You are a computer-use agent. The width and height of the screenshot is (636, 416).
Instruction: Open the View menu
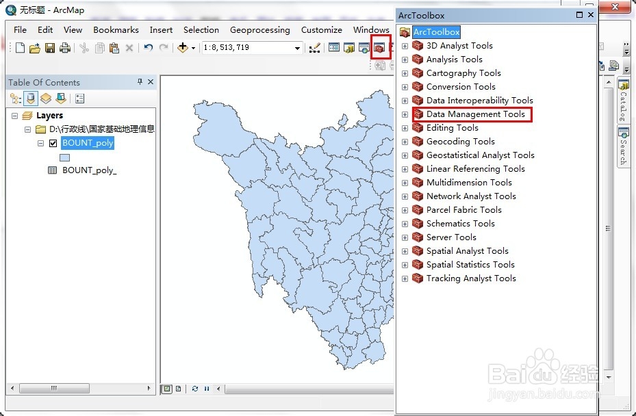pos(73,30)
